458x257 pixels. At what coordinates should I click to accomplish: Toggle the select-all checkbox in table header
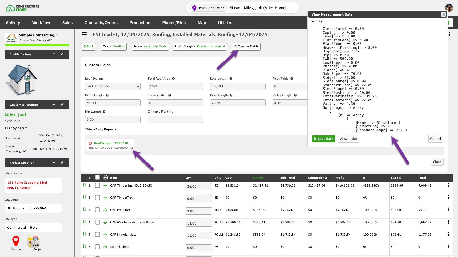97,177
